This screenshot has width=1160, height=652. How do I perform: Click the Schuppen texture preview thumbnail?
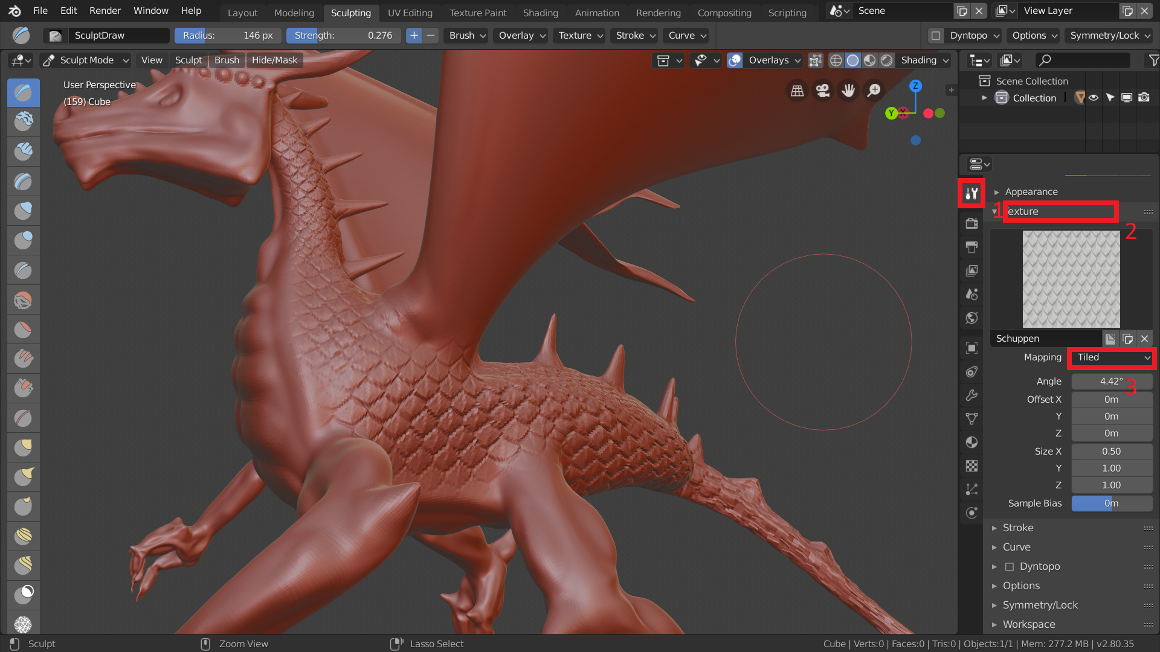click(x=1071, y=279)
